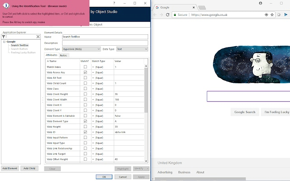Image resolution: width=290 pixels, height=181 pixels.
Task: Click the I'm Feeling Lucky button
Action: (276, 112)
